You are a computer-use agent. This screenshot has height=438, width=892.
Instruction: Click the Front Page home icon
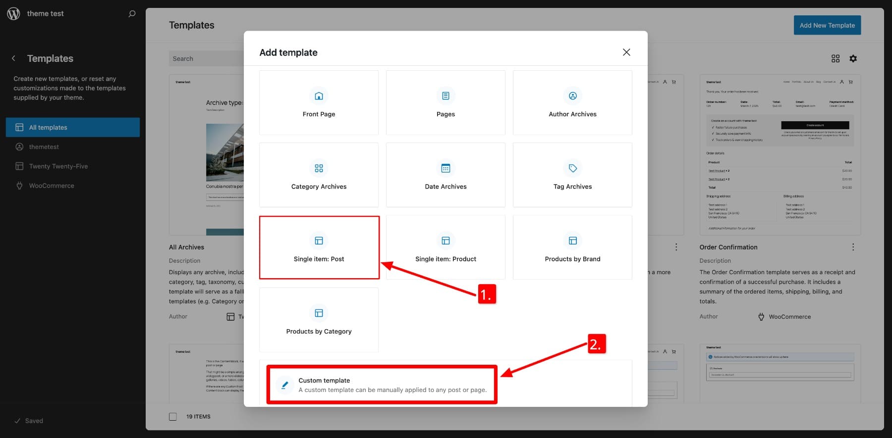(x=319, y=96)
